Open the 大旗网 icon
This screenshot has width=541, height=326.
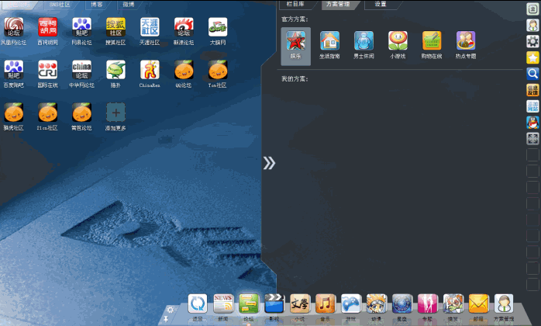click(x=218, y=27)
